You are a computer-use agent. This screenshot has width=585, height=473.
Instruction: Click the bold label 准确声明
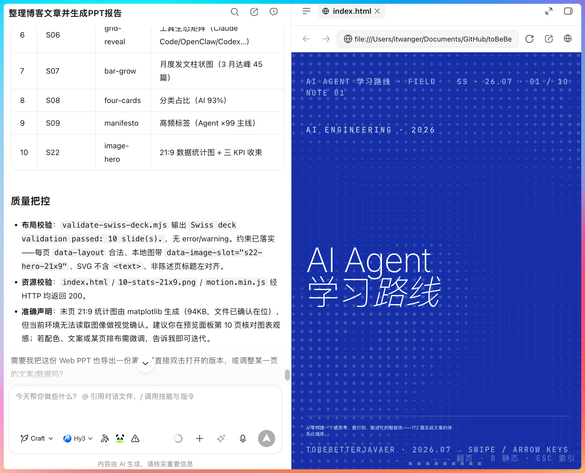37,311
